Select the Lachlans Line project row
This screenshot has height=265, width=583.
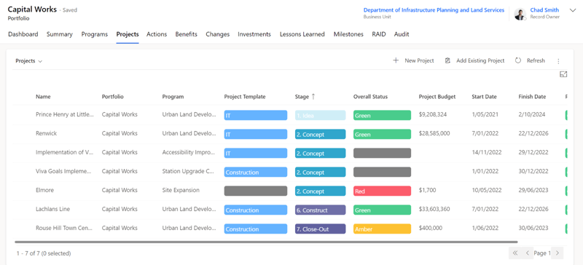click(x=290, y=210)
